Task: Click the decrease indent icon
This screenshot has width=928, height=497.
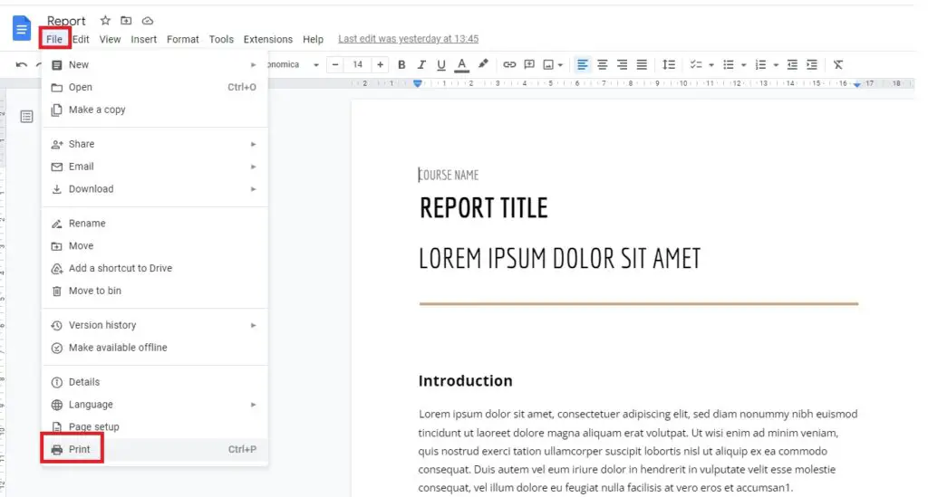Action: pos(792,64)
